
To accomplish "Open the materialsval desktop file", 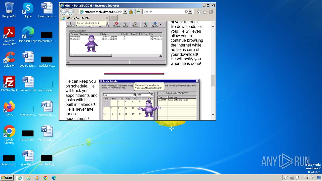I will 47,36.
